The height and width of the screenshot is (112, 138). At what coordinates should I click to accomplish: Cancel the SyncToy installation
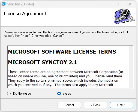point(69,105)
